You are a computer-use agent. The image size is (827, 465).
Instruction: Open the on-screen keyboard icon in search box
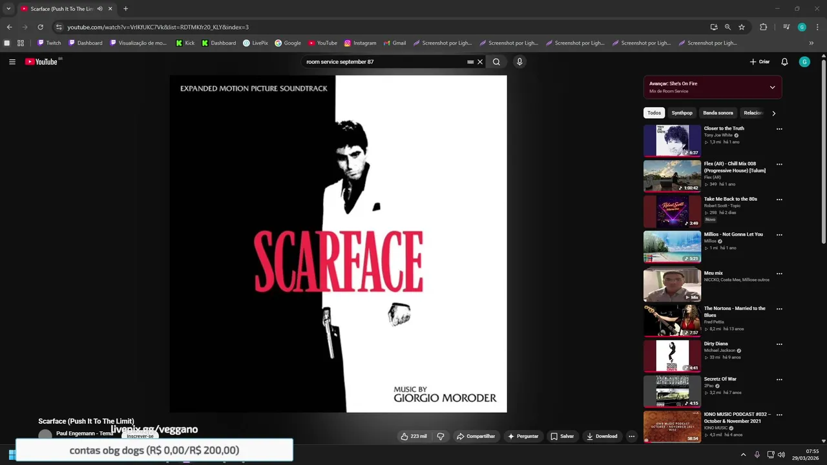point(470,62)
